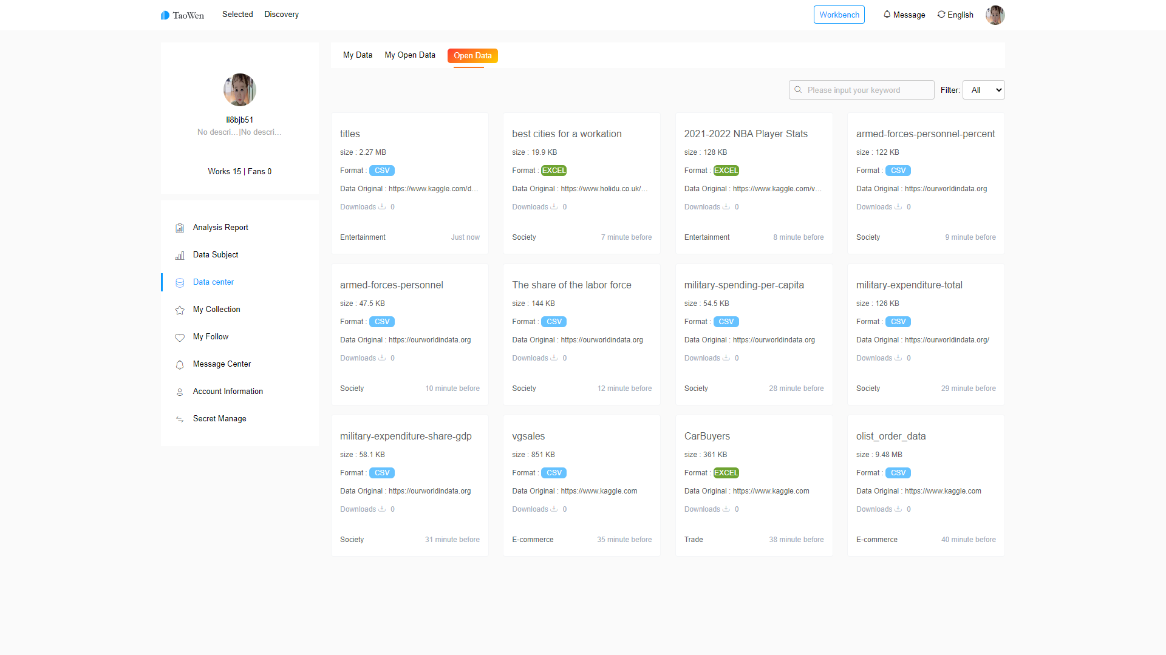
Task: Click the Data Subject bar chart icon
Action: click(x=180, y=256)
